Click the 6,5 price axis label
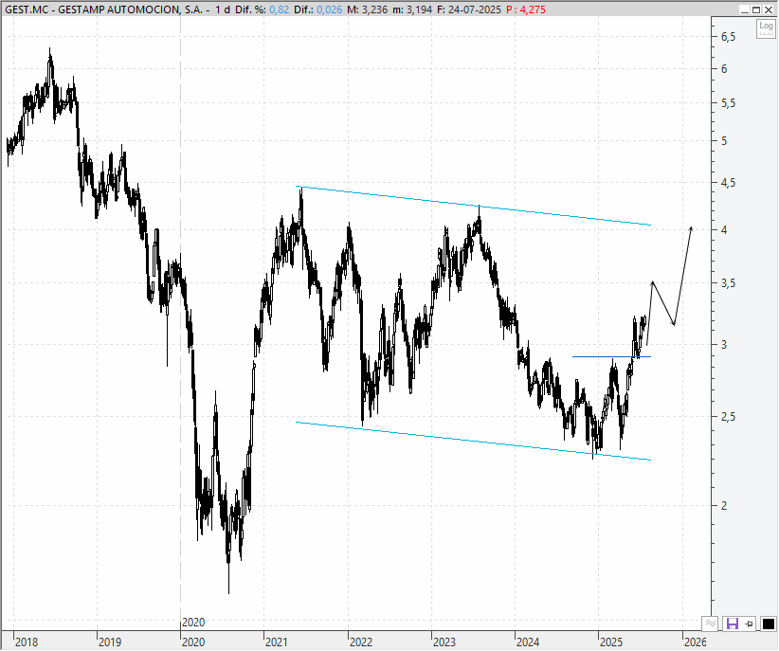Viewport: 779px width, 651px height. click(729, 36)
